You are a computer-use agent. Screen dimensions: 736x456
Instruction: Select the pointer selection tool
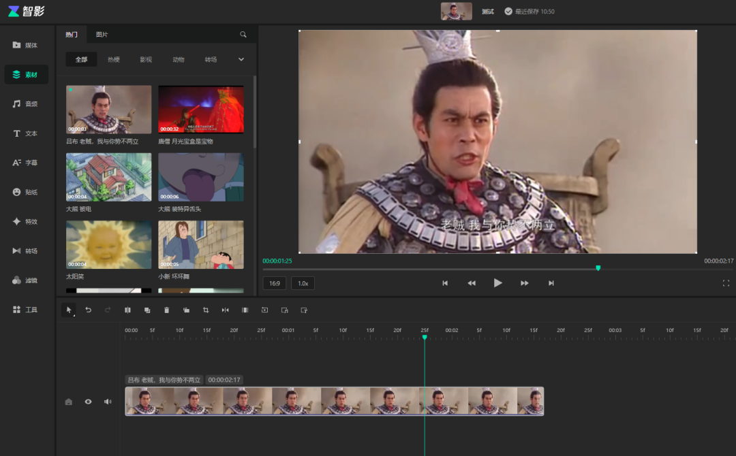click(69, 310)
